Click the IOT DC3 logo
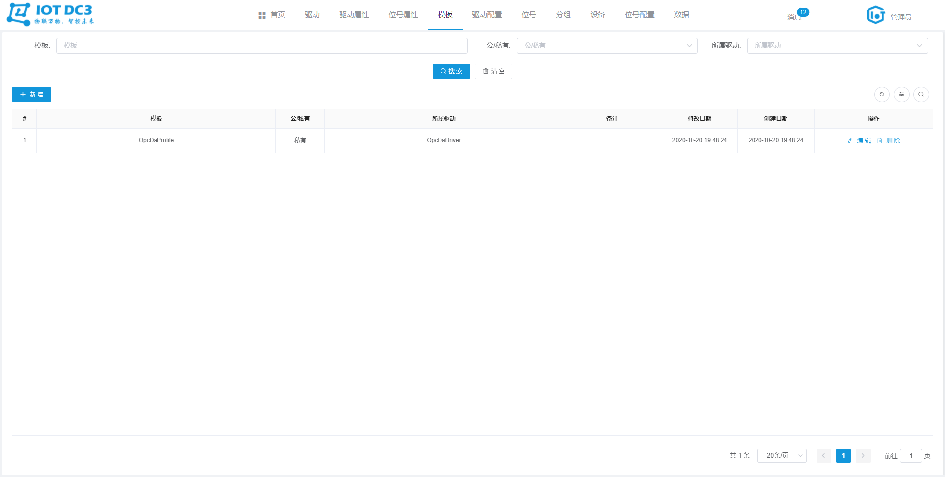The height and width of the screenshot is (477, 945). (50, 14)
